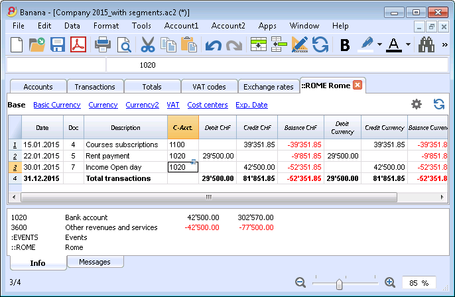Switch to the Transactions tab
The image size is (455, 297).
[95, 87]
